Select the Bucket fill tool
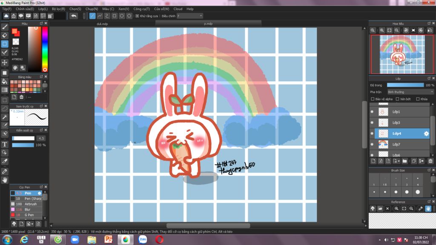Screen dimensions: 436x245 4,81
